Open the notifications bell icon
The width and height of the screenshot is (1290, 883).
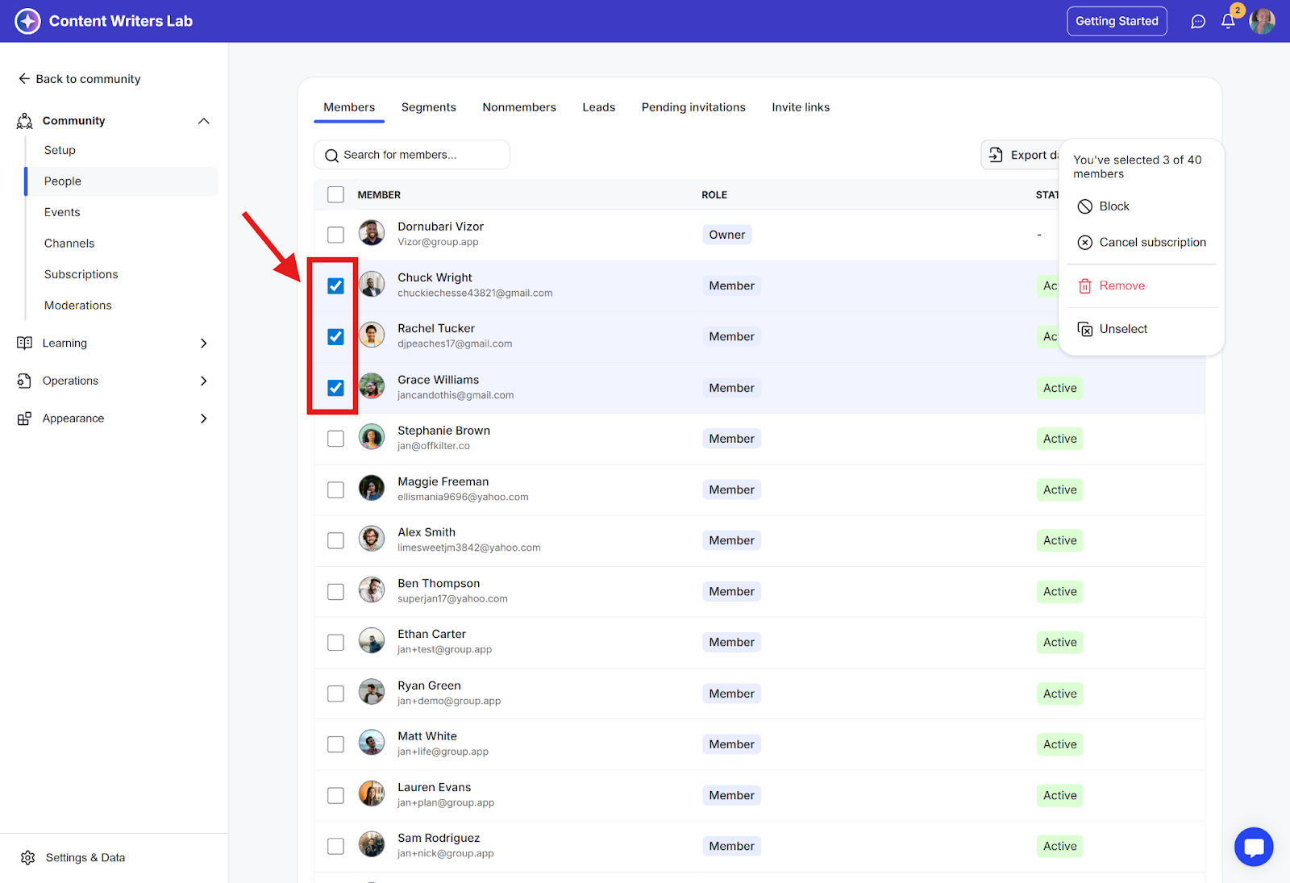click(1228, 22)
